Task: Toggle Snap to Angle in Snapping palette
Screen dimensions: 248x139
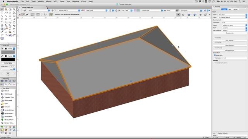Action: coord(10,81)
